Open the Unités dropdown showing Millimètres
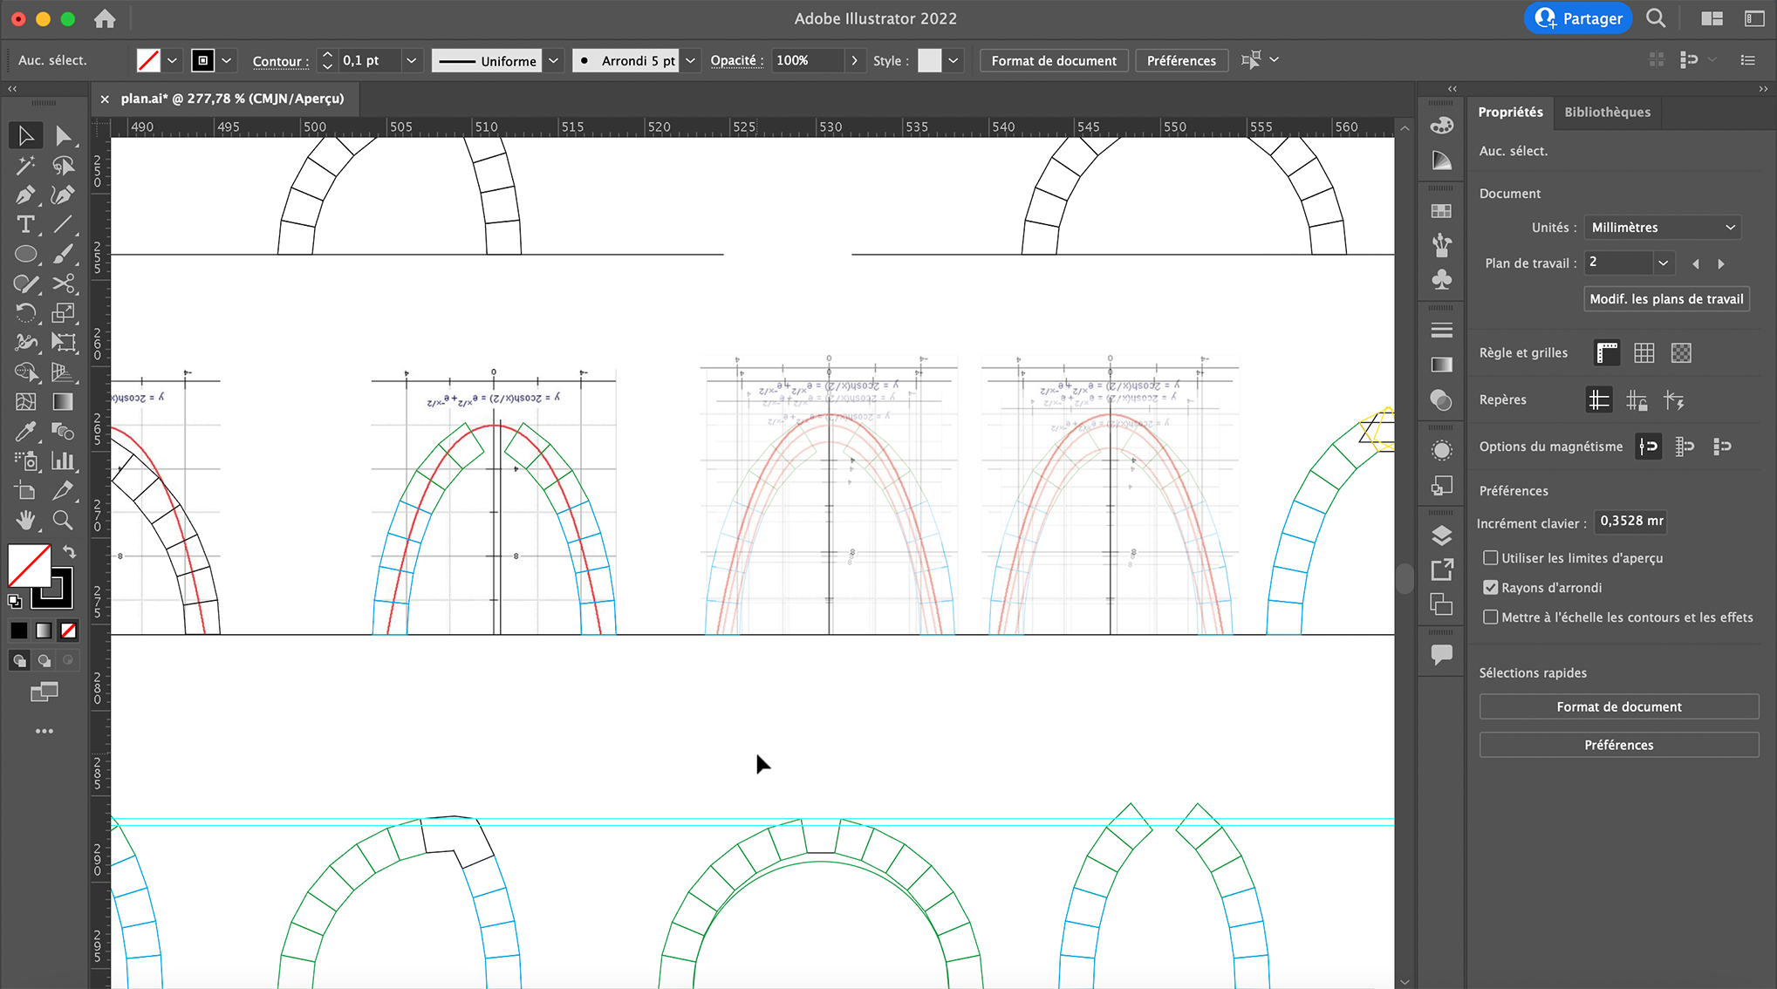The width and height of the screenshot is (1777, 989). click(1662, 227)
